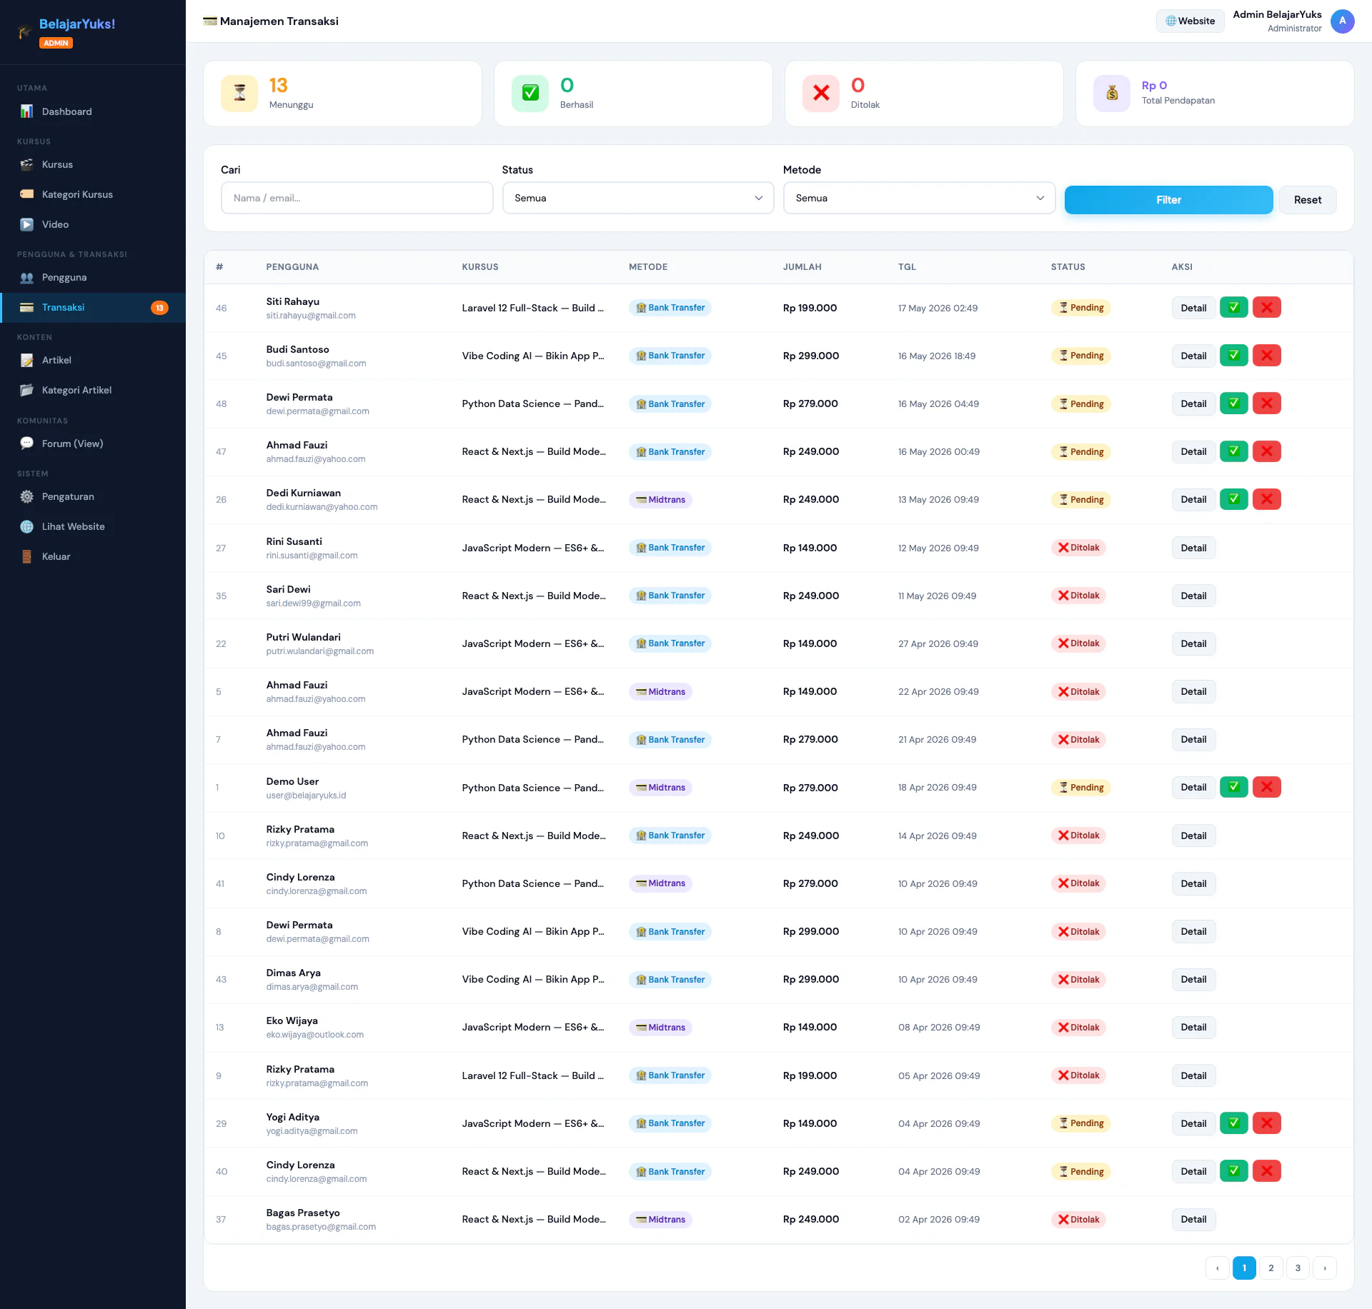Viewport: 1372px width, 1309px height.
Task: Click the green check Berhasil stat icon
Action: pyautogui.click(x=530, y=93)
